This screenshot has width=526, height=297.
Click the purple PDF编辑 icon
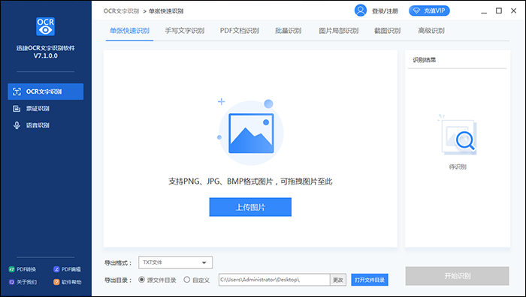(56, 269)
